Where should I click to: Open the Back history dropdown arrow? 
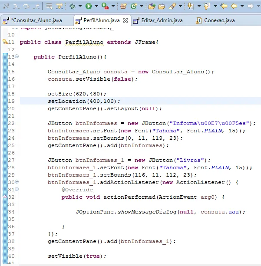click(x=242, y=6)
